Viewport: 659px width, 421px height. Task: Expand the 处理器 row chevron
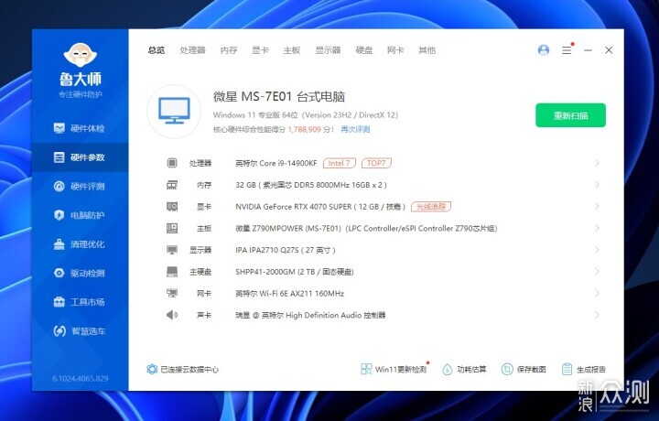click(x=597, y=163)
